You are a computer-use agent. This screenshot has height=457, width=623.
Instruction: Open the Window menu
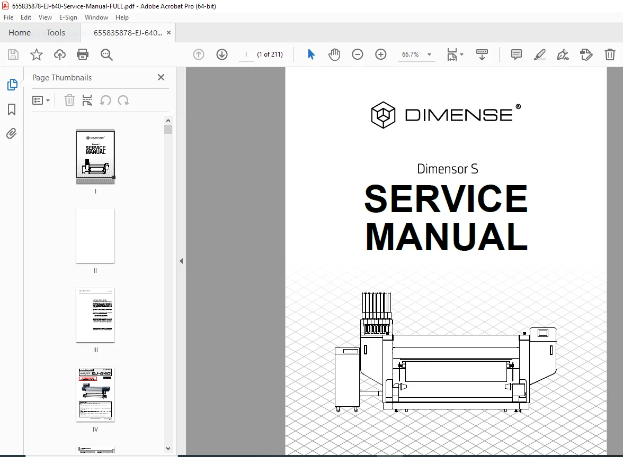tap(96, 17)
